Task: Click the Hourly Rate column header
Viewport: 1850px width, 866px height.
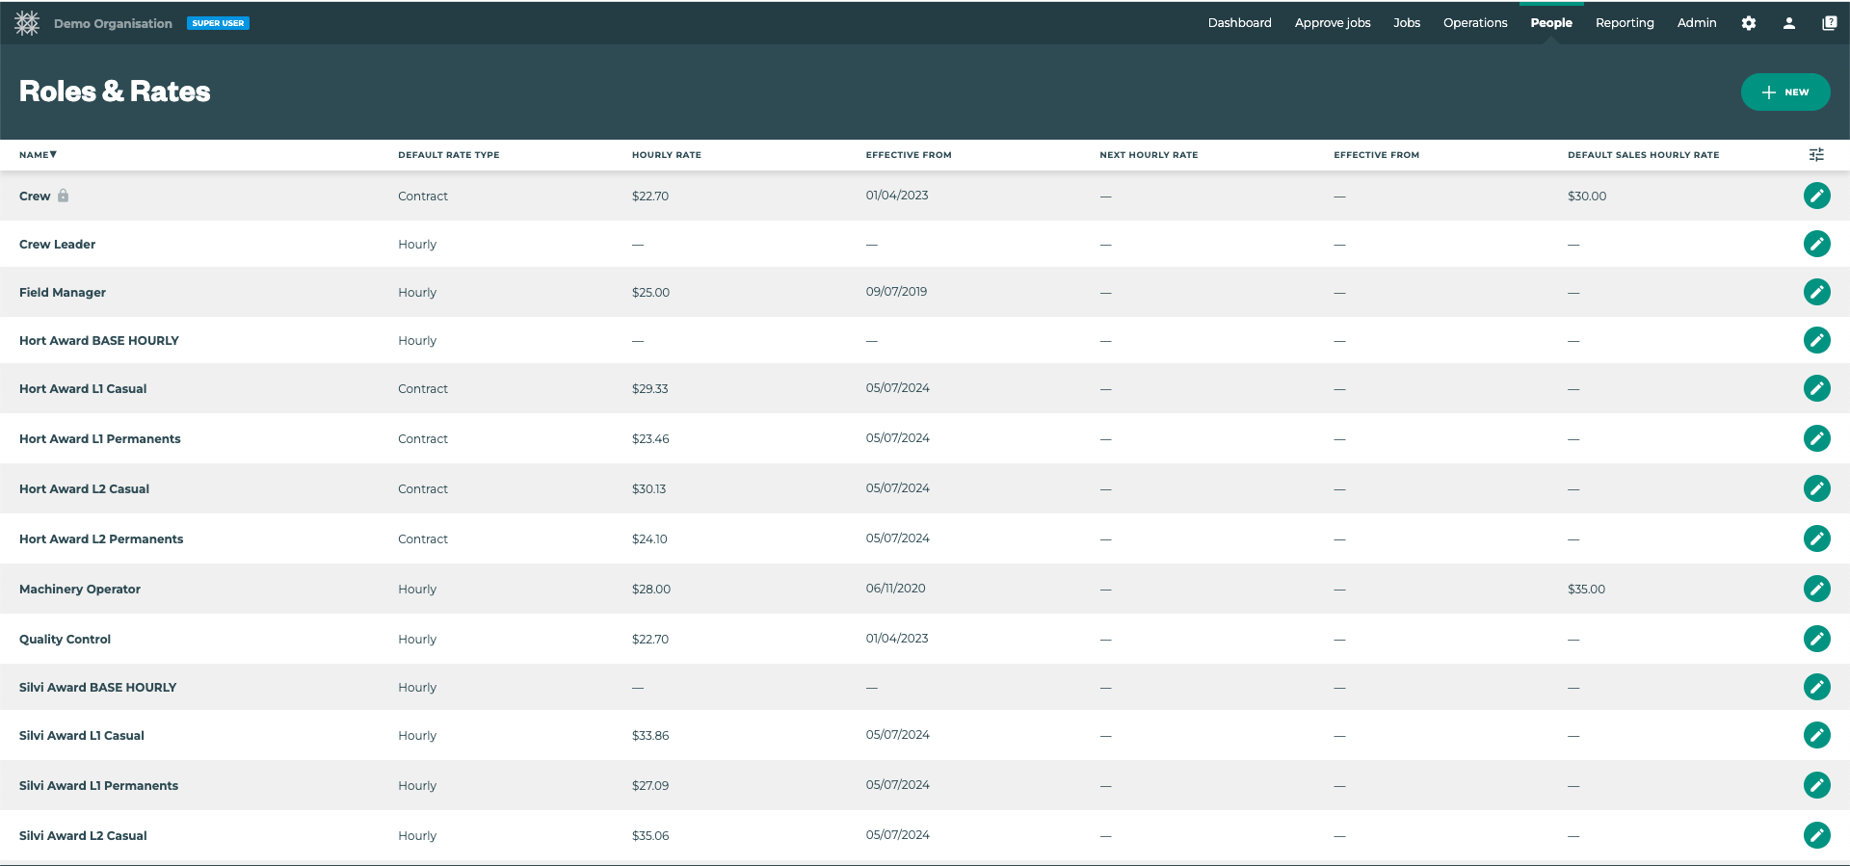Action: [x=666, y=155]
